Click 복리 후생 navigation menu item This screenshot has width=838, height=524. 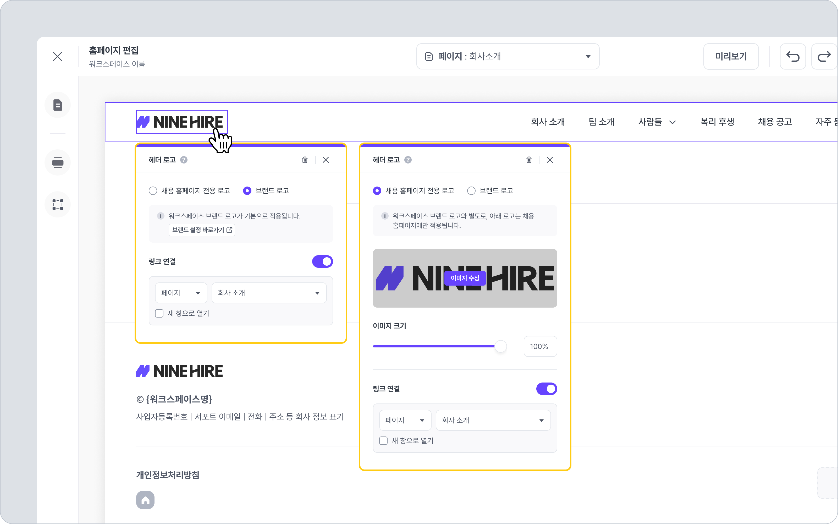click(717, 122)
